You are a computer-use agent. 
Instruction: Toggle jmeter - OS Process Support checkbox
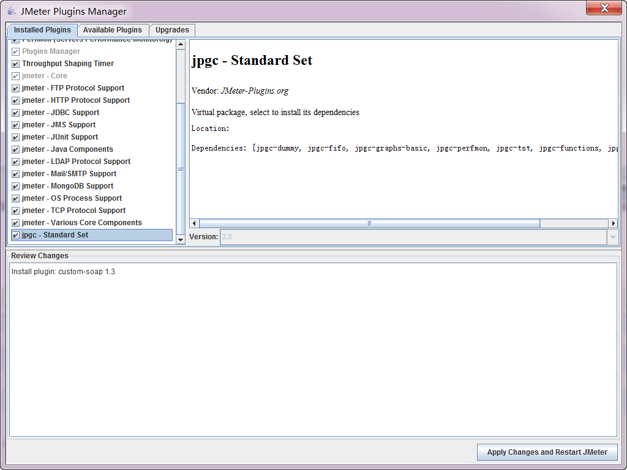pyautogui.click(x=15, y=199)
